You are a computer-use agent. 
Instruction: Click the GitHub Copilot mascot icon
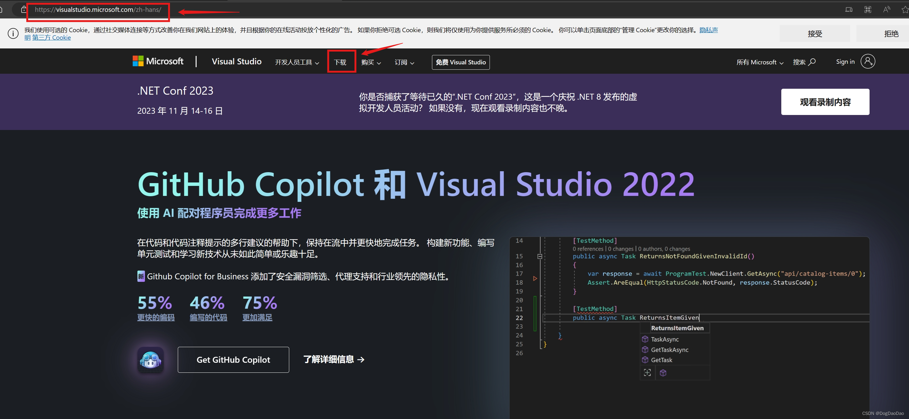coord(150,360)
